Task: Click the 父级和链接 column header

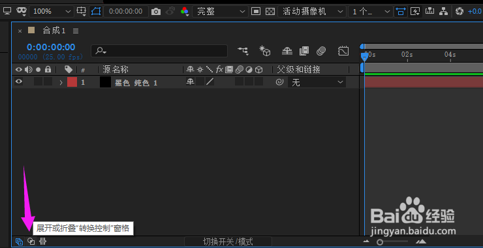Action: [x=298, y=69]
